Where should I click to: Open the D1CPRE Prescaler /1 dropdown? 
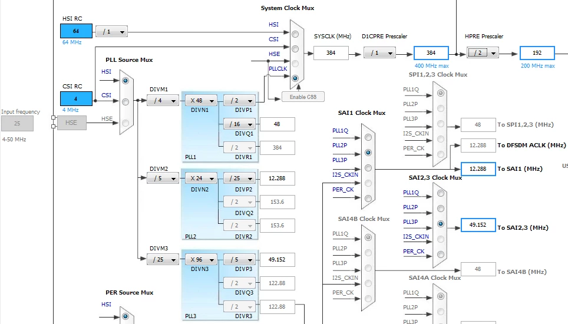tap(379, 53)
